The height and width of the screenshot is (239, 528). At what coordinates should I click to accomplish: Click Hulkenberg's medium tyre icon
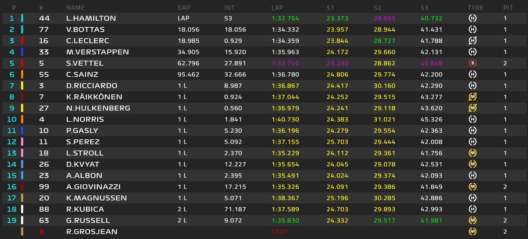click(473, 108)
